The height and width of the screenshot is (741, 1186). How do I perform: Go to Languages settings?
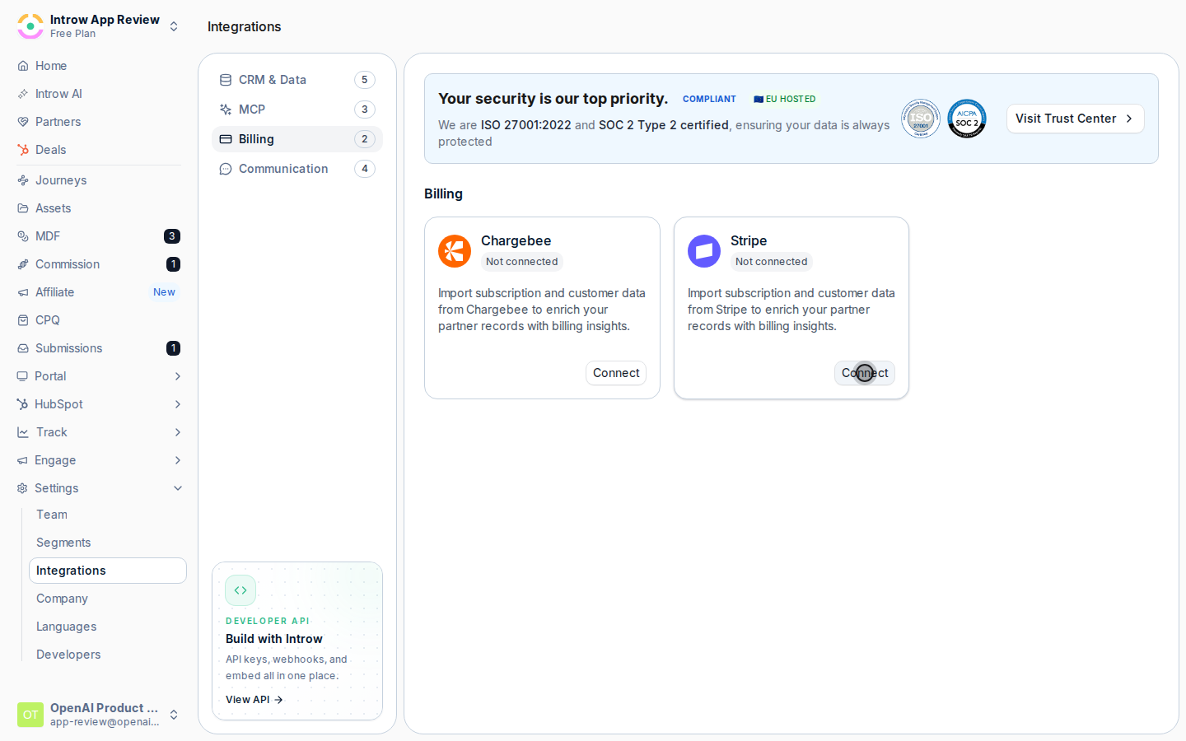click(x=108, y=627)
